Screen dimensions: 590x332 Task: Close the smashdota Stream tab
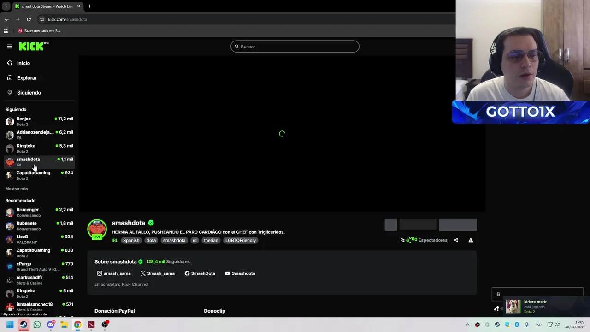point(79,6)
